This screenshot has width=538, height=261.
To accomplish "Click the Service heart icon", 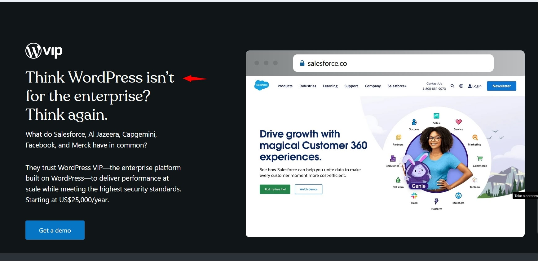I will pyautogui.click(x=459, y=122).
